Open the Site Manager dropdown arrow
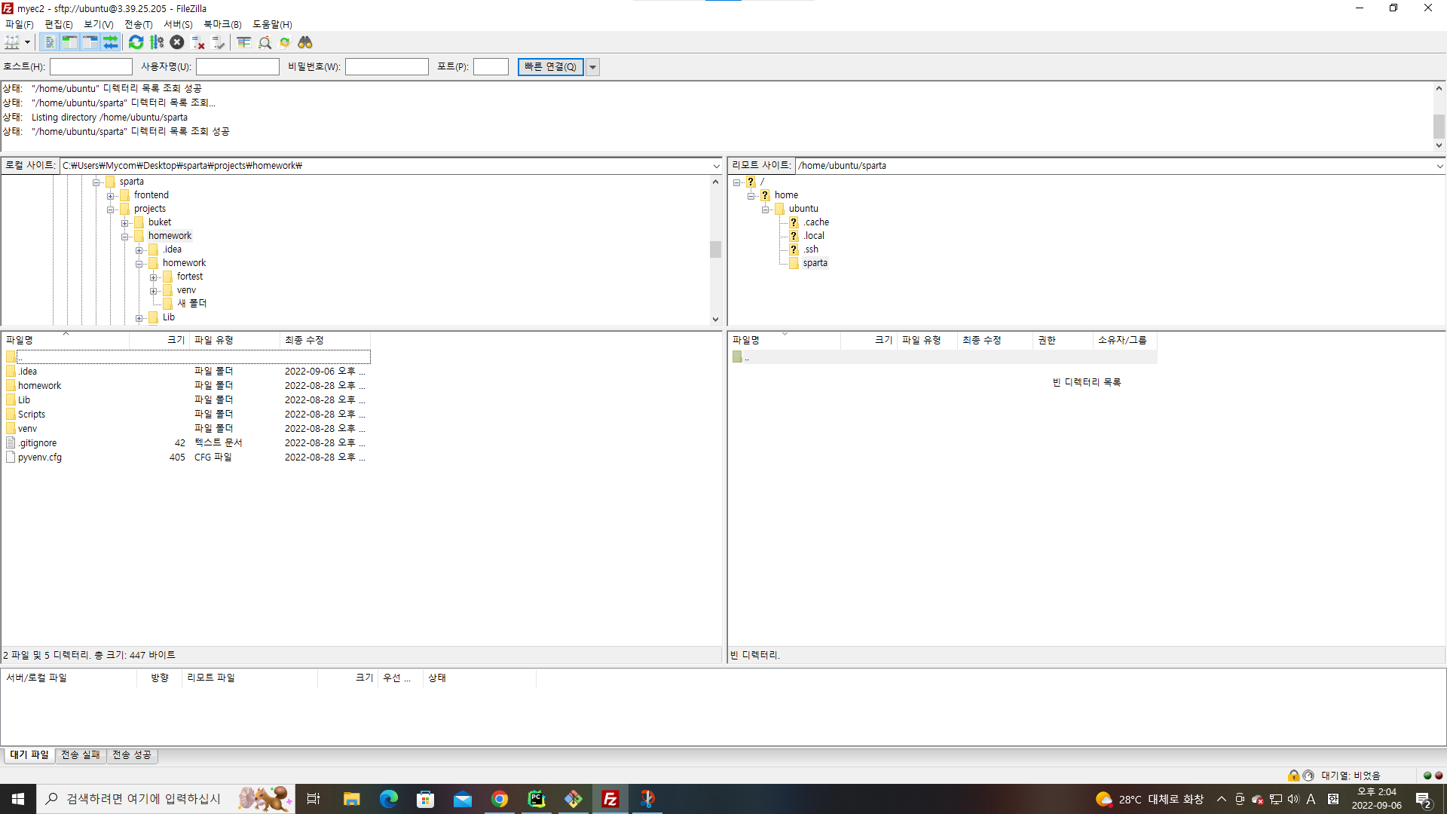Screen dimensions: 1447x814 [x=27, y=42]
